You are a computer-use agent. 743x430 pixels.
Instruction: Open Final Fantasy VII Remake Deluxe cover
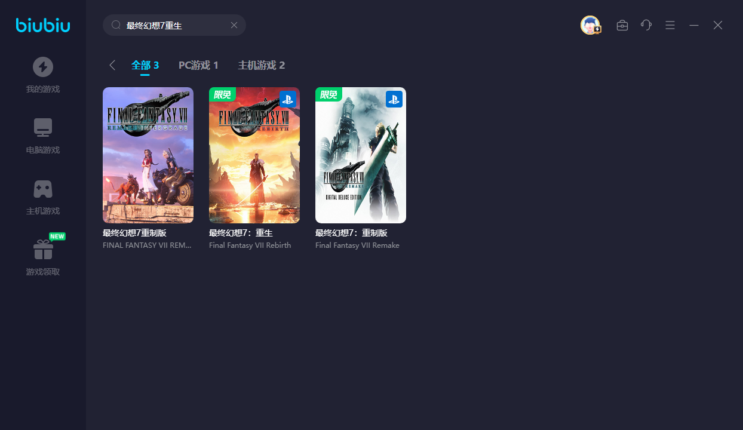point(361,155)
